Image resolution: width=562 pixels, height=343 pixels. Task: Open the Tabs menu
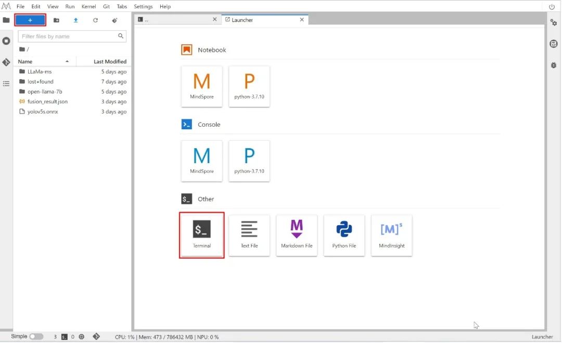[x=122, y=6]
